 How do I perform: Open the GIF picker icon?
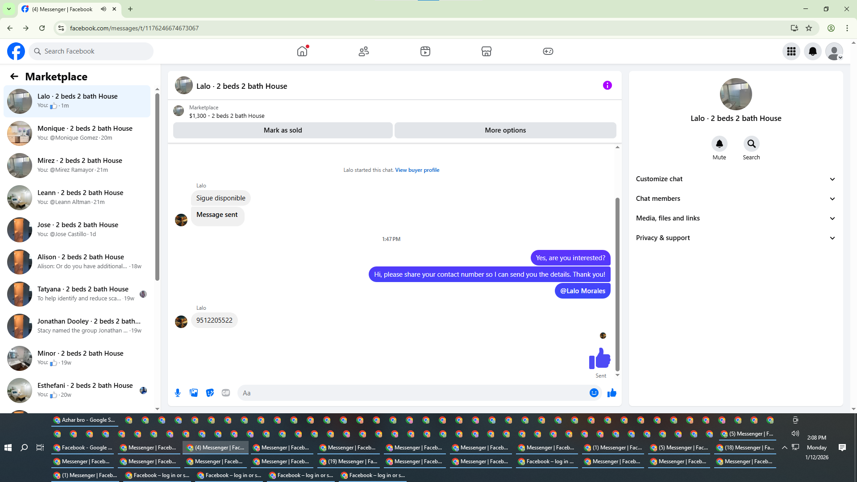(x=226, y=393)
